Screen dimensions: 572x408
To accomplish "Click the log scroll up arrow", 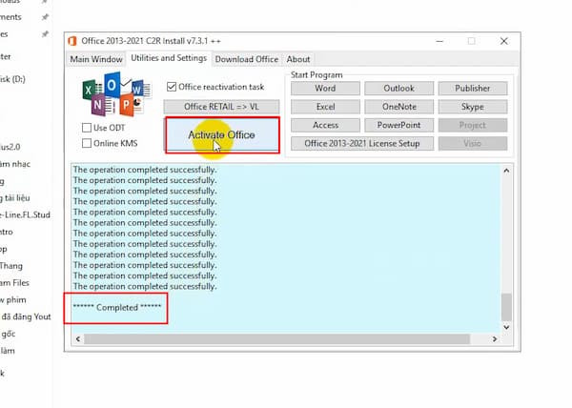I will coord(506,171).
